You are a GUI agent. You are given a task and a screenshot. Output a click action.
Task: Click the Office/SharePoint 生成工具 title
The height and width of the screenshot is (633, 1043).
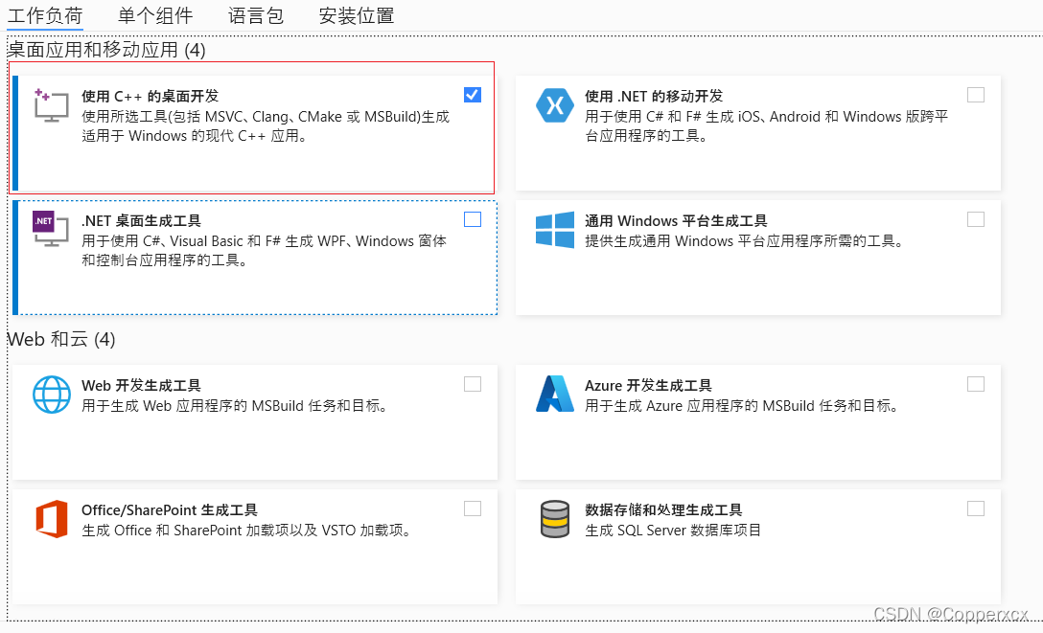coord(170,509)
